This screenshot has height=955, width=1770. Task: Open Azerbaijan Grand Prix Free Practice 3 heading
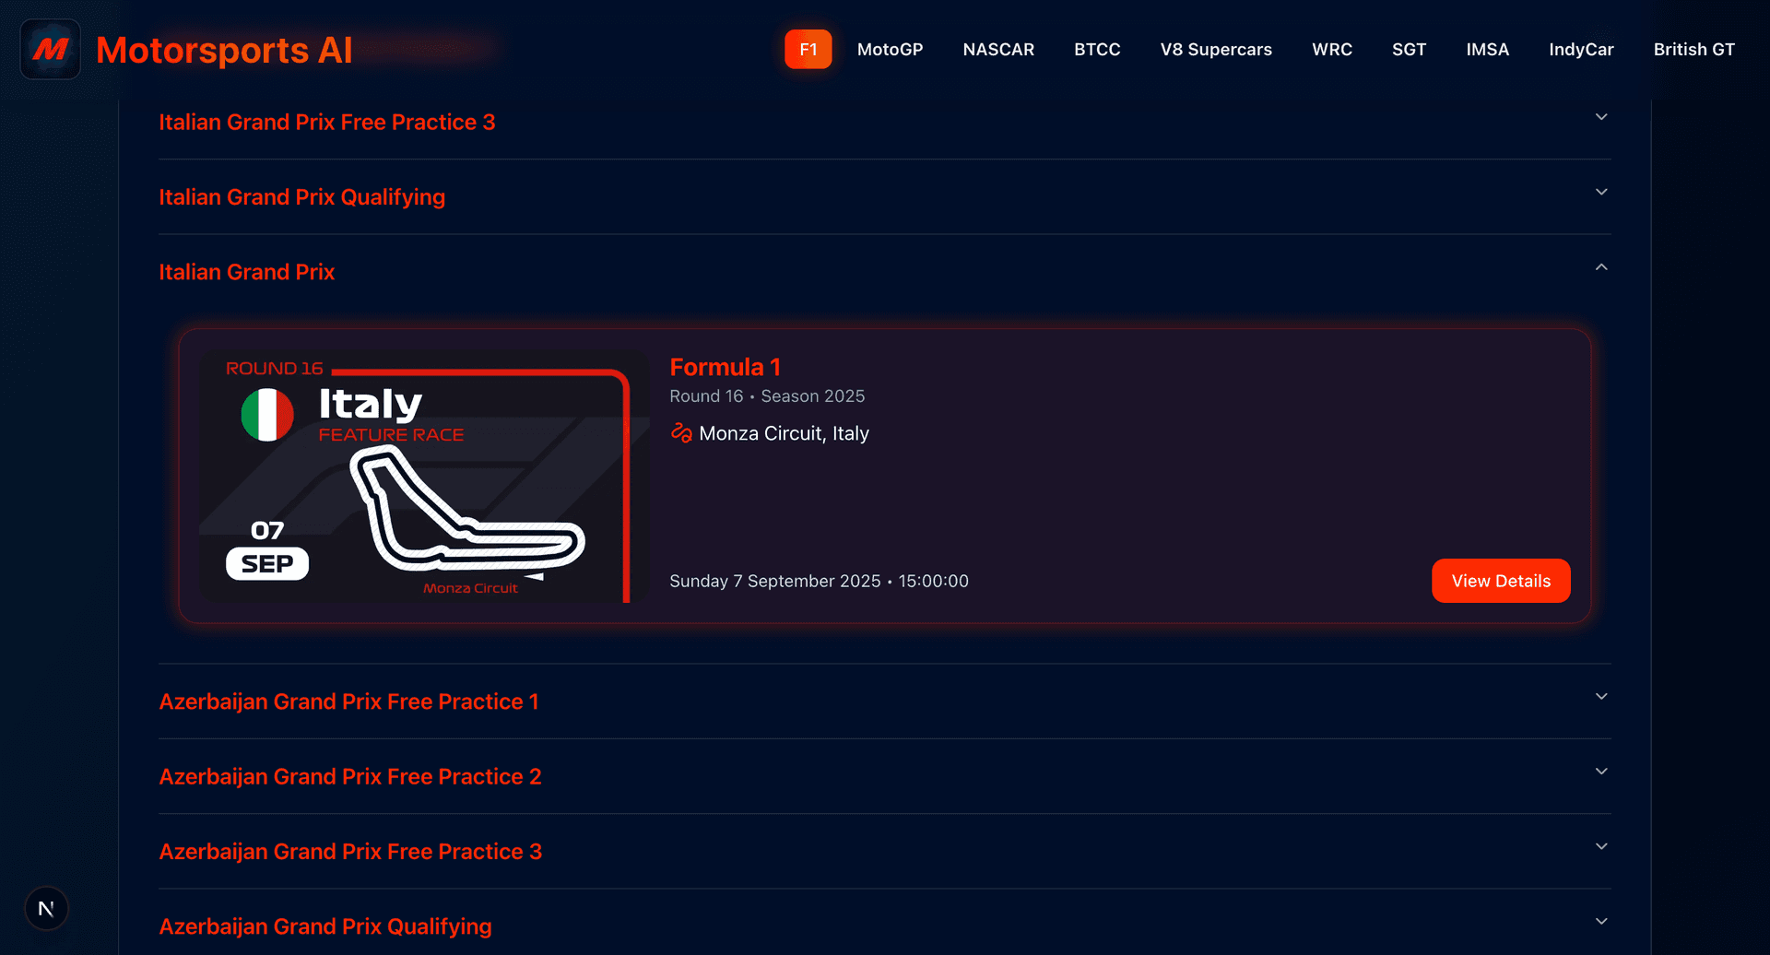tap(350, 852)
